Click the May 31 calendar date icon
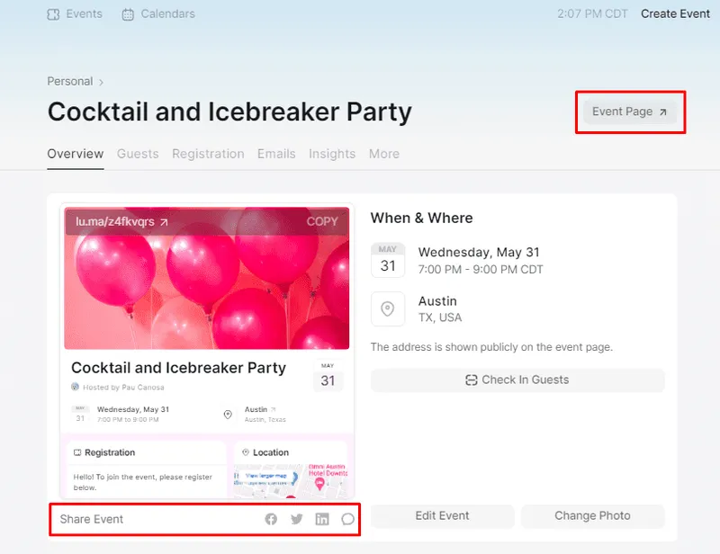 click(x=388, y=260)
